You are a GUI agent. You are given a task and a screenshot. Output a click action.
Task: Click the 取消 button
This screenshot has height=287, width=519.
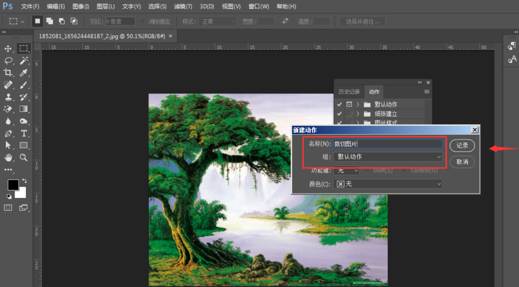(462, 162)
